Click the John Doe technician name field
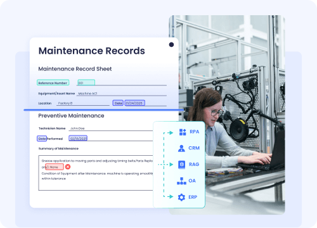This screenshot has width=317, height=228. click(110, 129)
